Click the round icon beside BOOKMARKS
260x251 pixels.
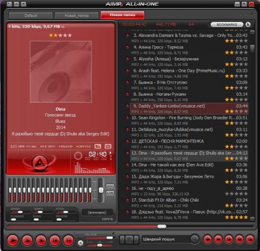click(x=248, y=25)
